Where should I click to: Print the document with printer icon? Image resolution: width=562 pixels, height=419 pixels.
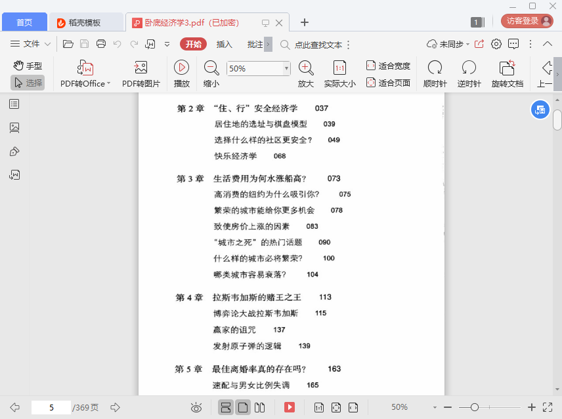(101, 44)
